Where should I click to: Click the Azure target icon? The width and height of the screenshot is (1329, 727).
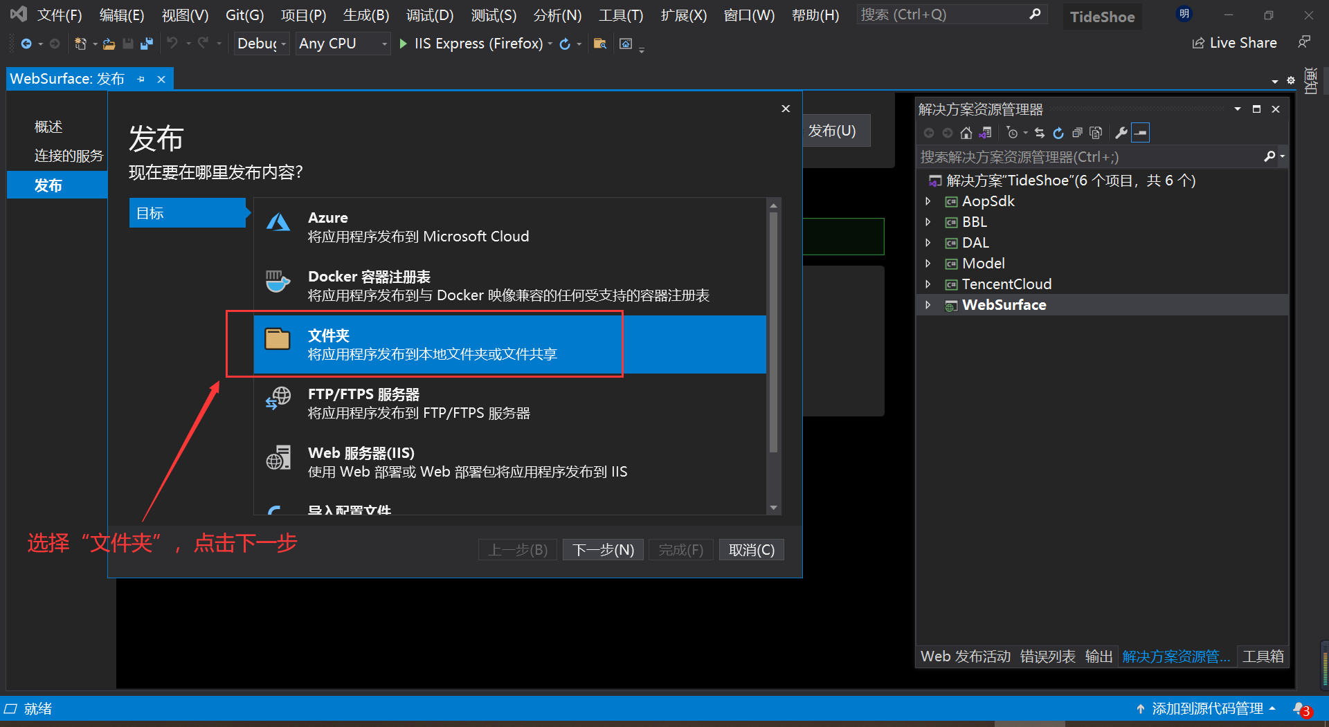point(278,223)
